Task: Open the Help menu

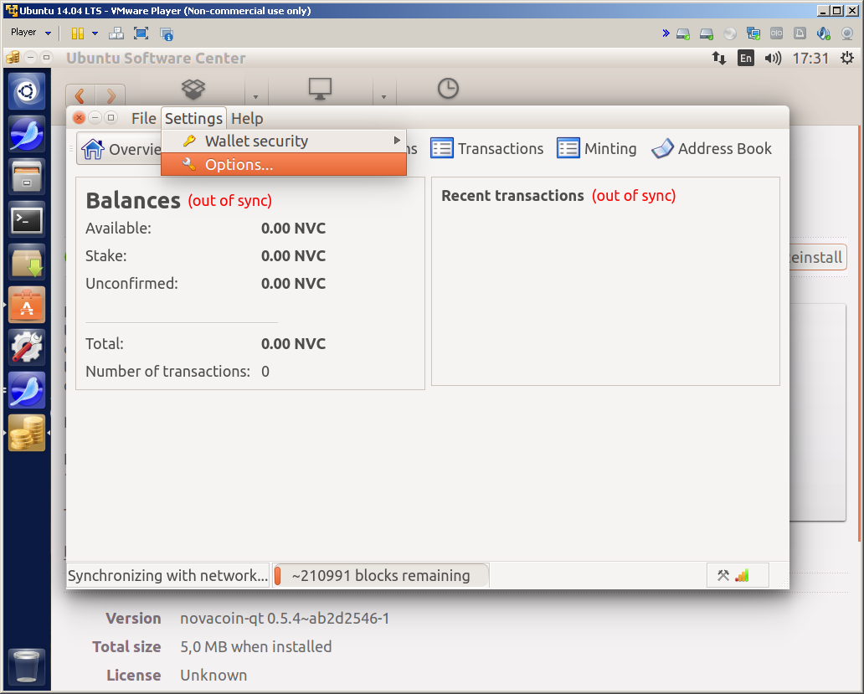Action: pyautogui.click(x=247, y=118)
